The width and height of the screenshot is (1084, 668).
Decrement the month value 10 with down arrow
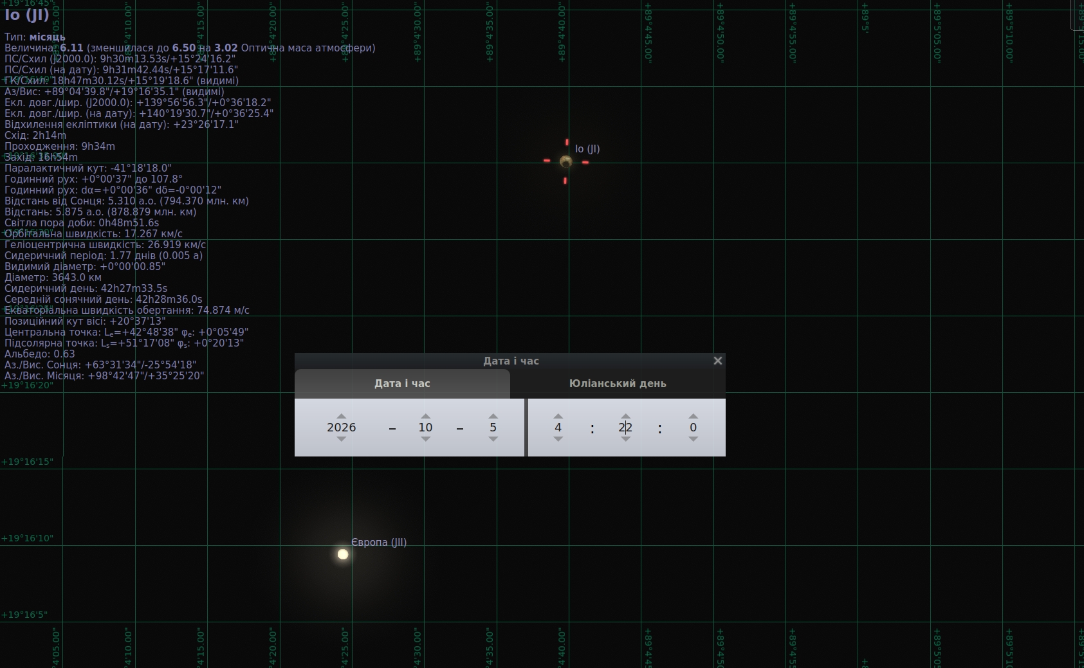click(425, 439)
